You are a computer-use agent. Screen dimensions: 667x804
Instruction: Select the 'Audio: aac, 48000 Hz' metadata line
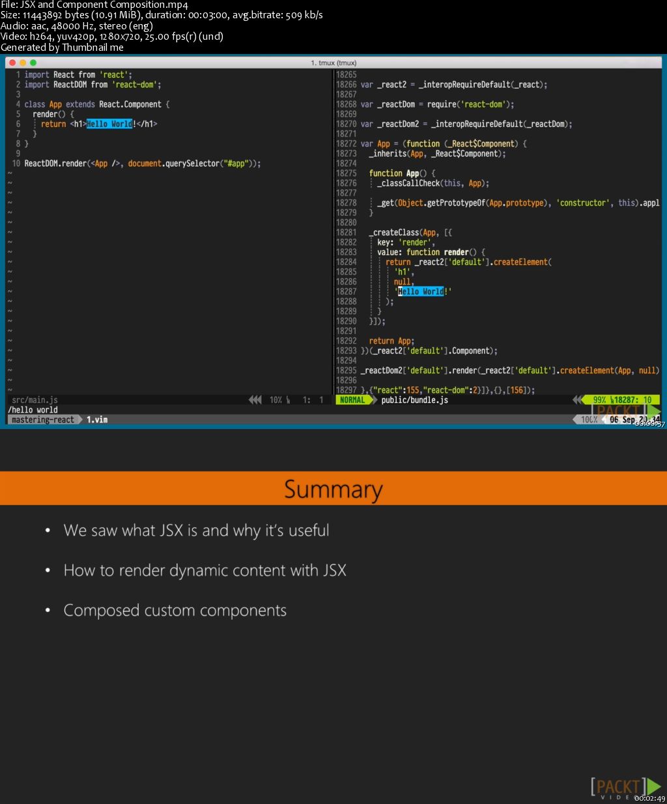(x=77, y=26)
